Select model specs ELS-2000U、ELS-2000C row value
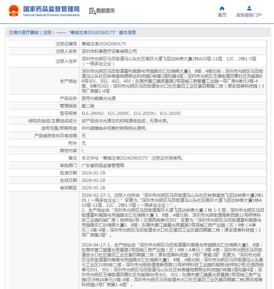The height and width of the screenshot is (289, 274). pos(132,113)
